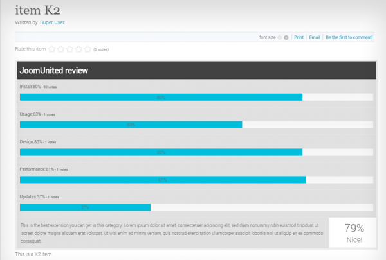The image size is (386, 260).
Task: Click the Performance 81% rating bar
Action: tap(196, 180)
